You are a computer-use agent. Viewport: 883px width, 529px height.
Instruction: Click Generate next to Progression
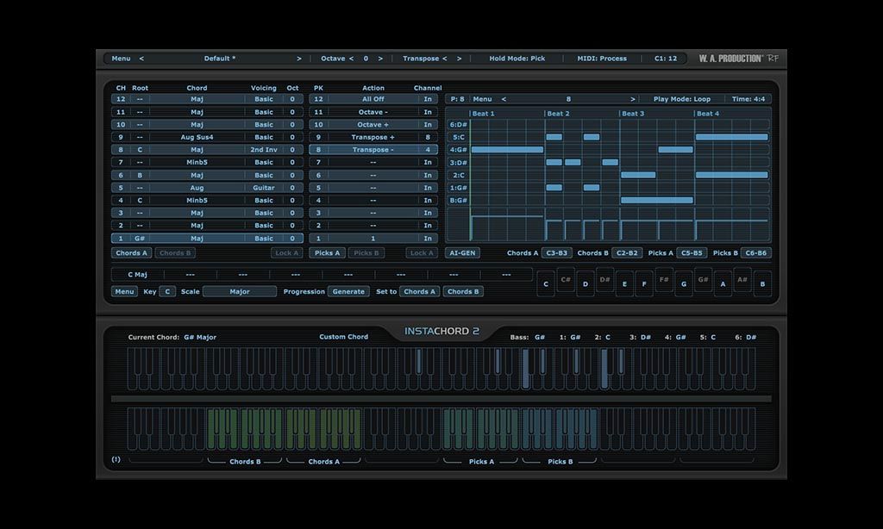[x=348, y=291]
